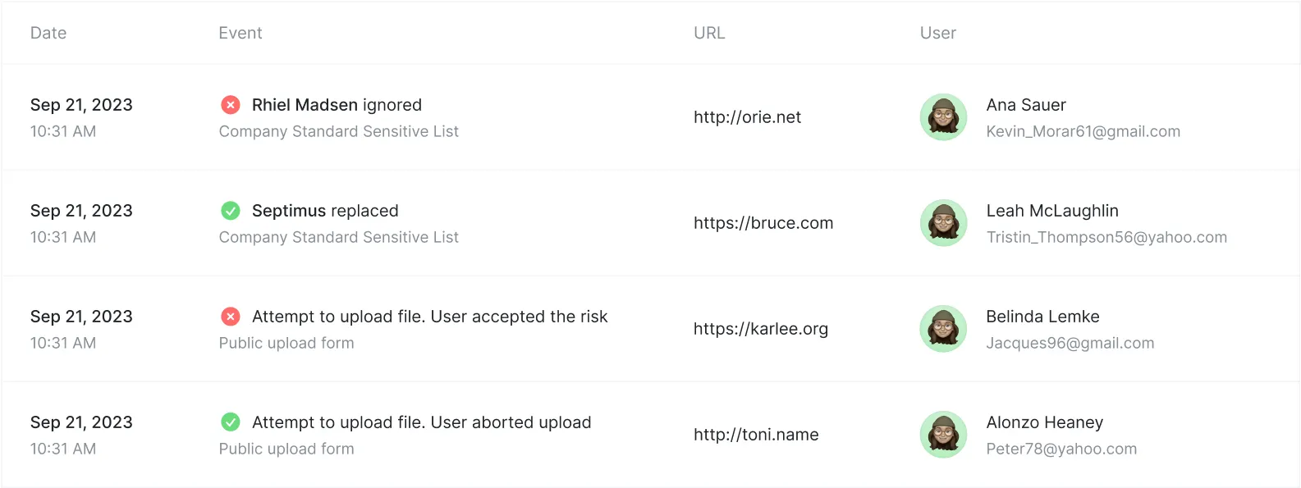The image size is (1301, 488).
Task: Click the Event column header
Action: pyautogui.click(x=241, y=34)
